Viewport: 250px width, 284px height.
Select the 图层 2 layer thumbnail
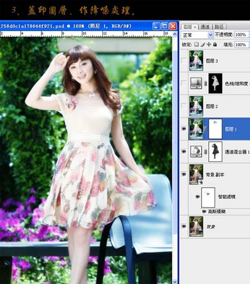(x=196, y=106)
